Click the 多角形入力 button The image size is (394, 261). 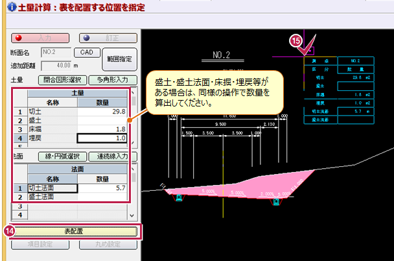click(113, 80)
